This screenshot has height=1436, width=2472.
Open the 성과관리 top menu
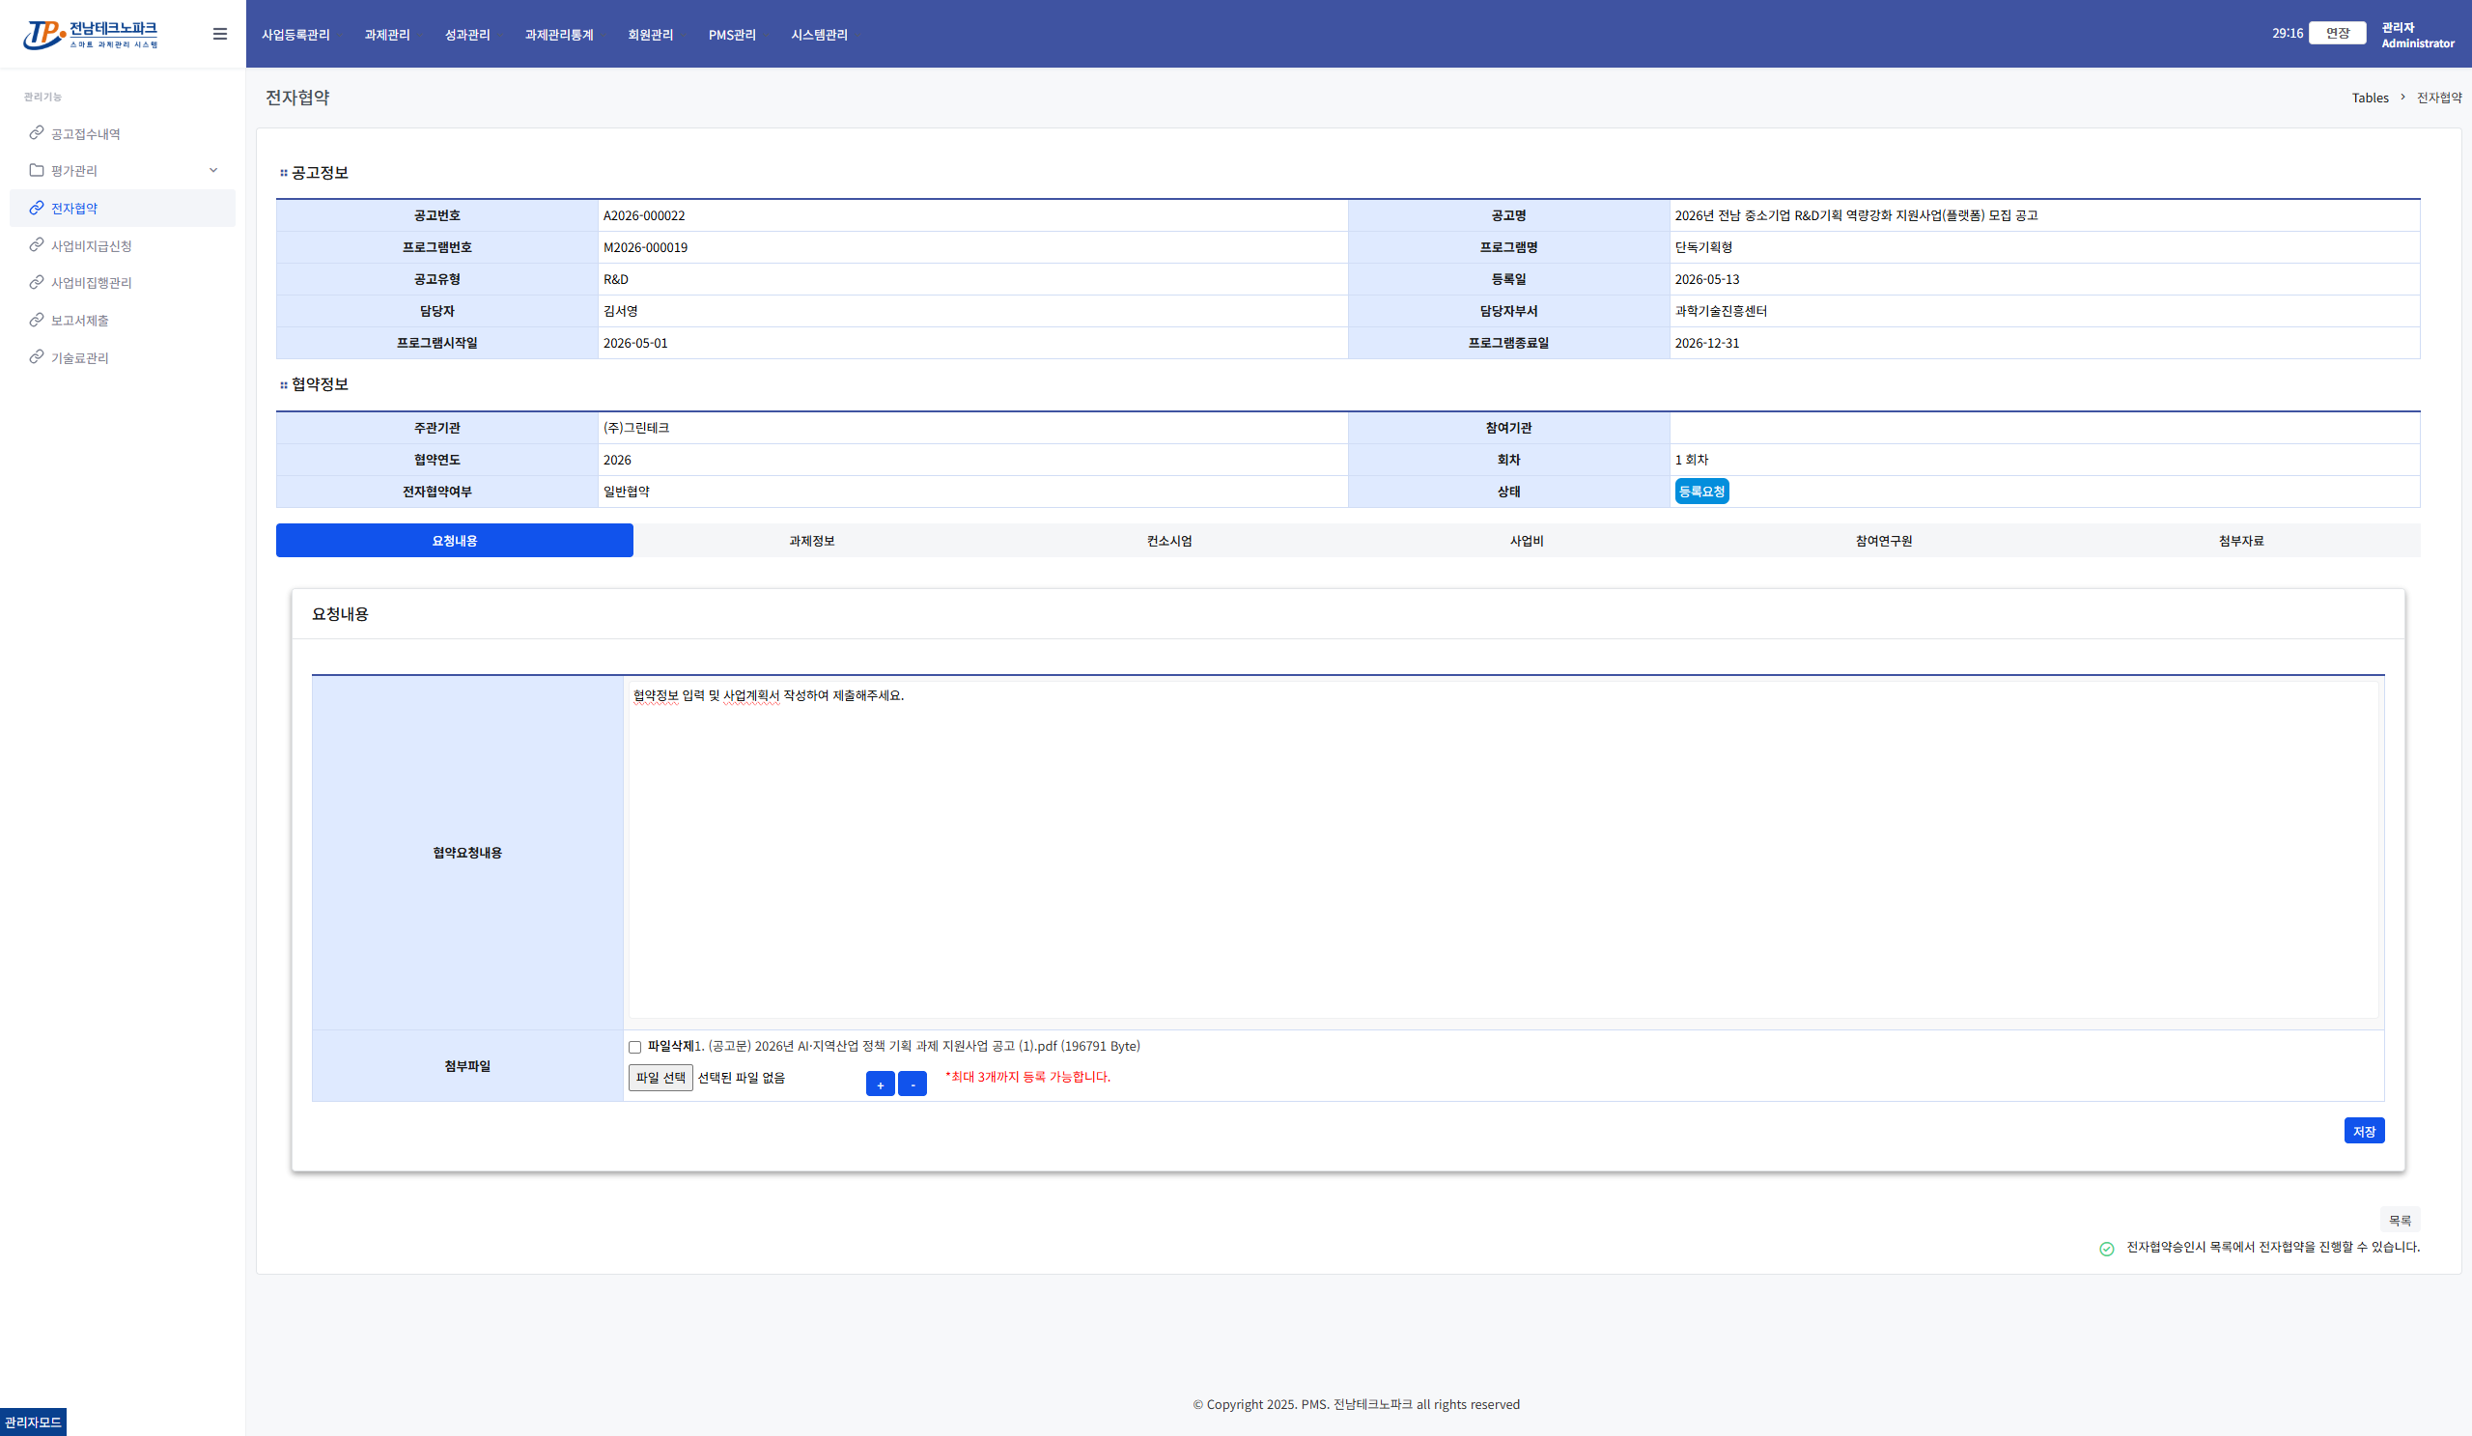(x=467, y=35)
